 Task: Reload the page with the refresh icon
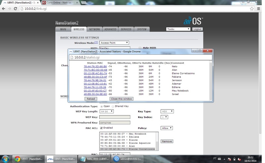point(15,9)
